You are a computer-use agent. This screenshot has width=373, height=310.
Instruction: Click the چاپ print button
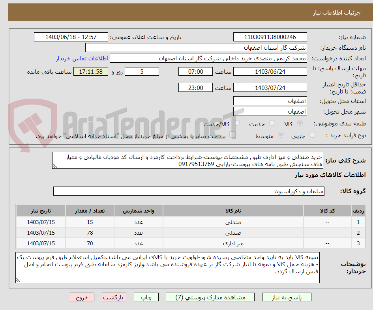(x=146, y=297)
